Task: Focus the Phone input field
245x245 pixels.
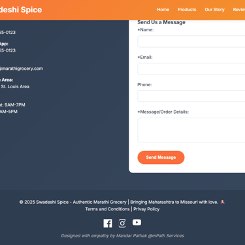Action: click(191, 96)
